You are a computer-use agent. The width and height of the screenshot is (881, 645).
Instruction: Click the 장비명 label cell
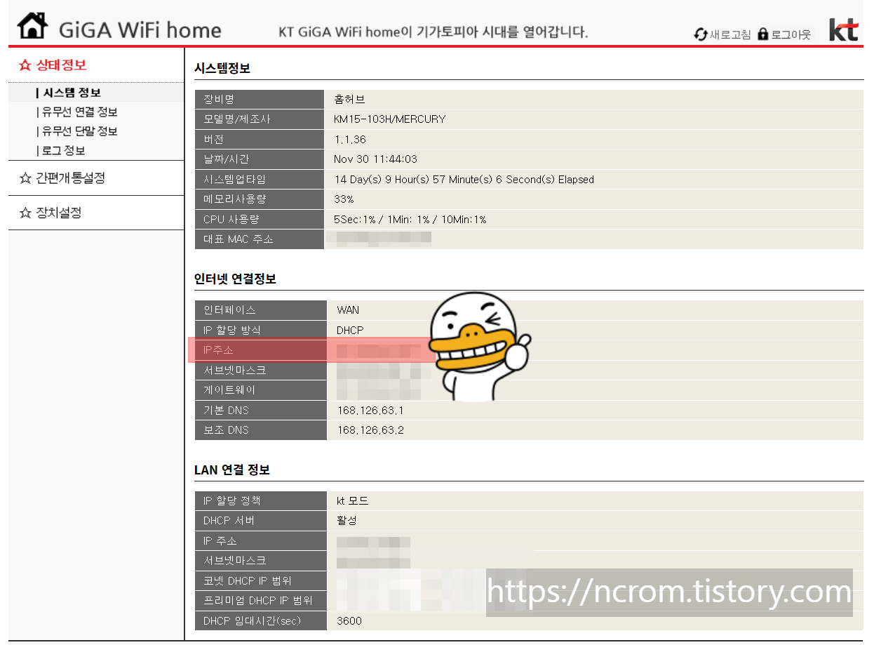click(x=260, y=100)
